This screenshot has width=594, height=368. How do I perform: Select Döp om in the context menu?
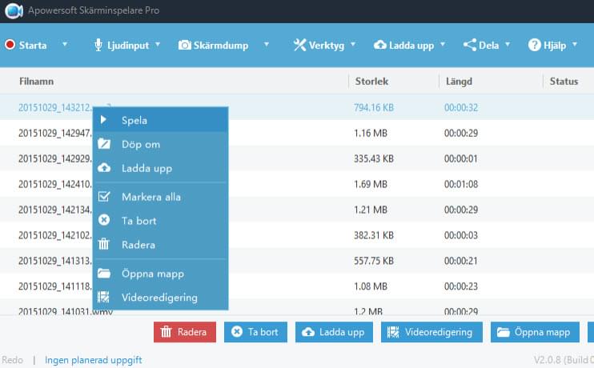click(x=141, y=145)
